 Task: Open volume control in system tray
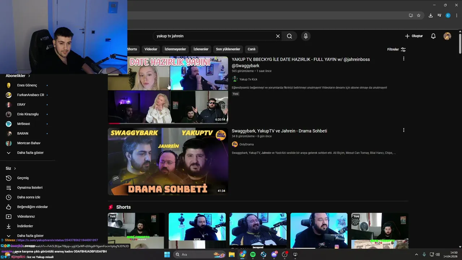[438, 255]
